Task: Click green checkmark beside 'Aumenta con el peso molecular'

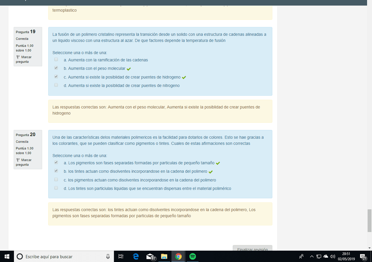Action: pyautogui.click(x=129, y=69)
